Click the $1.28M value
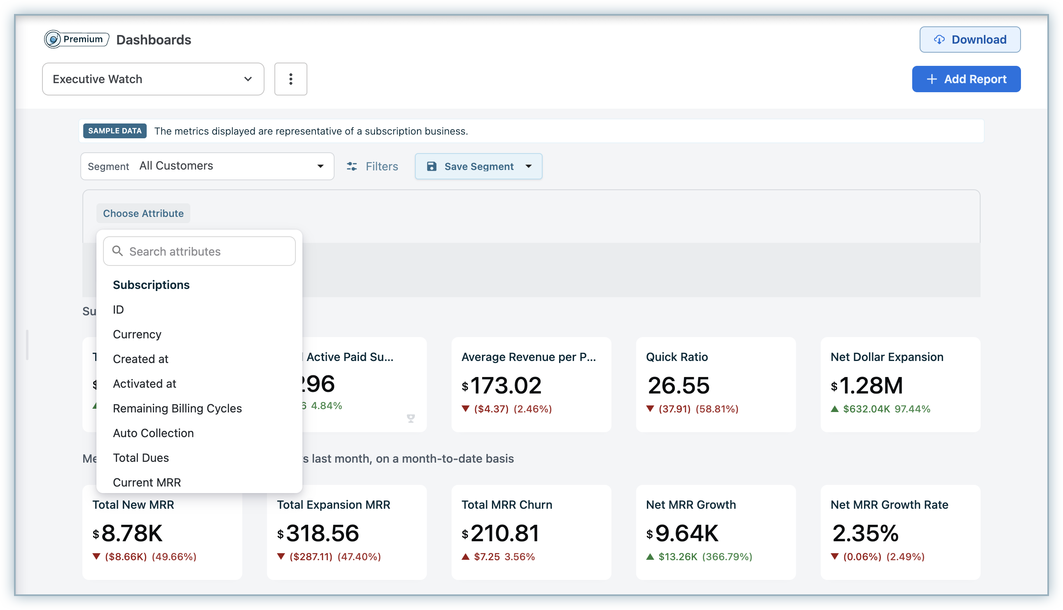The width and height of the screenshot is (1063, 610). (866, 385)
